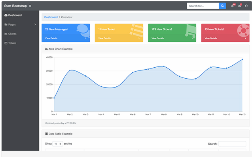Click the Mar 13 chart data point
252x157 pixels.
pos(242,59)
